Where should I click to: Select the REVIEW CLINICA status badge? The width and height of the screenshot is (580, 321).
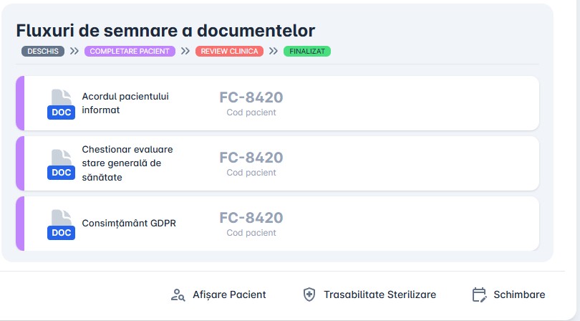(x=229, y=52)
